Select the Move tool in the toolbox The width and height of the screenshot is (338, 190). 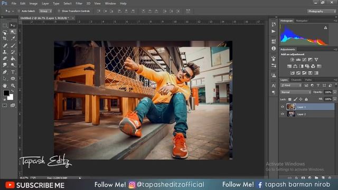pos(13,25)
